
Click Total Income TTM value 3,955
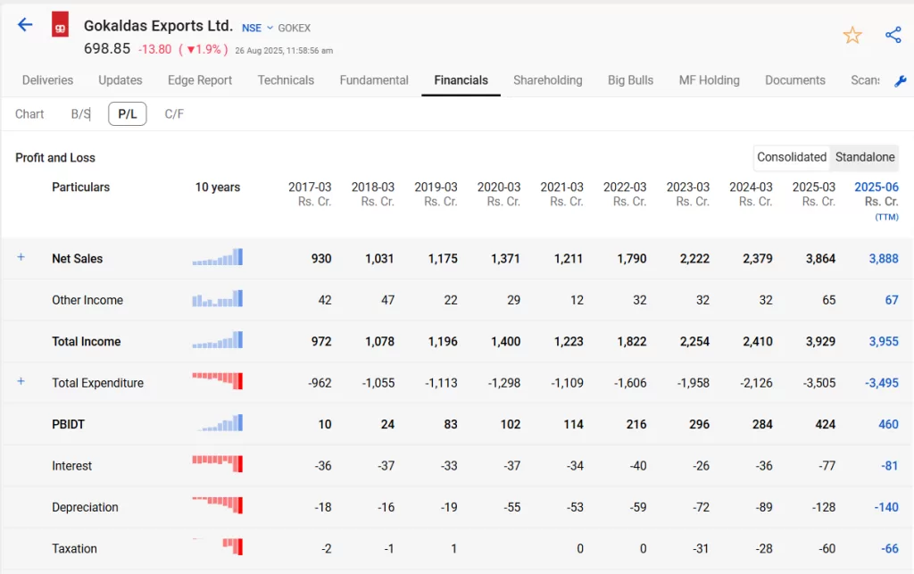[884, 342]
